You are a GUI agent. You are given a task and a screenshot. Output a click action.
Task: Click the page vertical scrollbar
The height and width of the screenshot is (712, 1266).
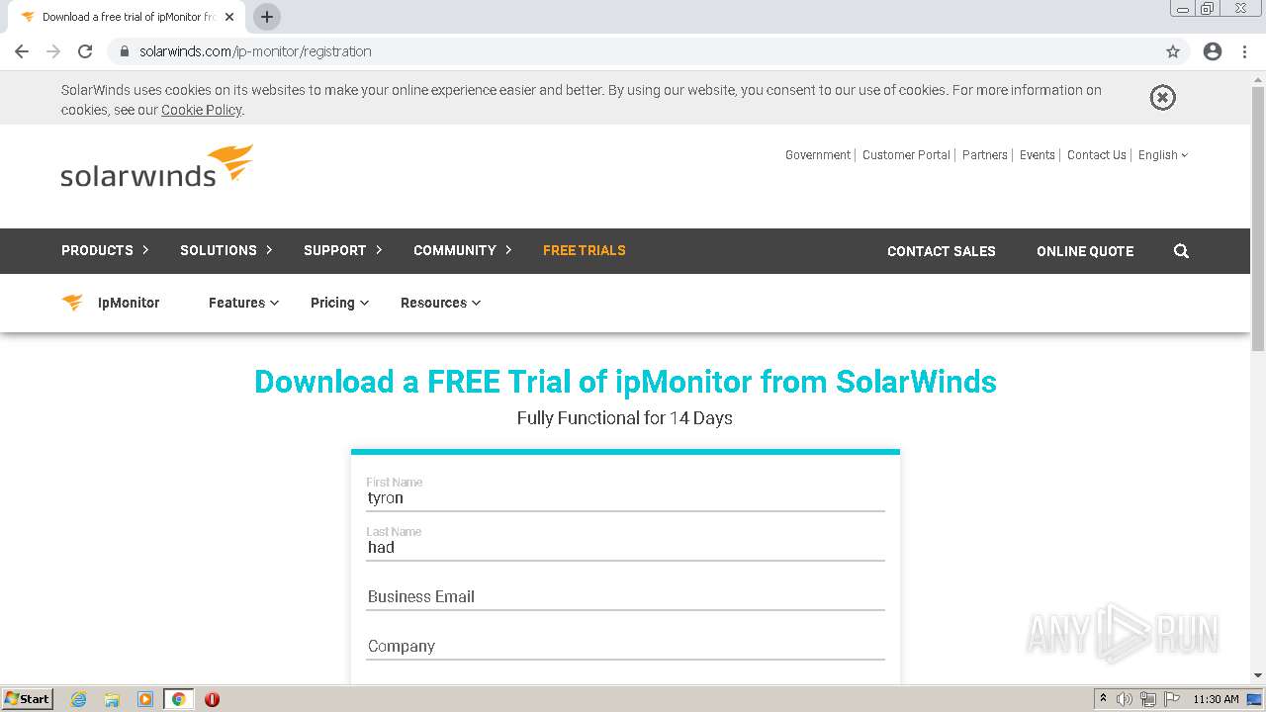pos(1258,218)
